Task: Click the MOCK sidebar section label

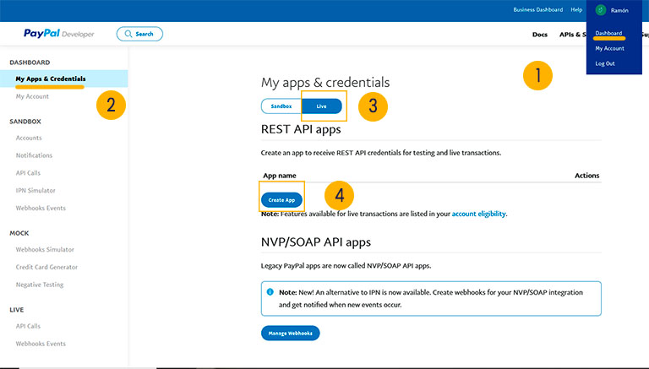Action: pos(19,233)
